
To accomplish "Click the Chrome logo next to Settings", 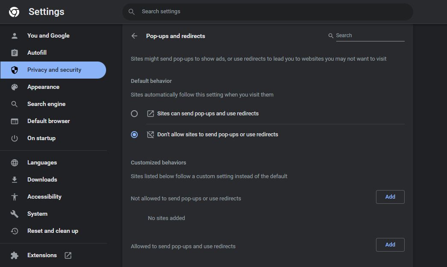I will 14,12.
